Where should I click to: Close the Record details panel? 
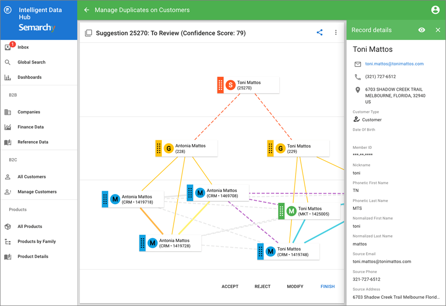coord(438,30)
